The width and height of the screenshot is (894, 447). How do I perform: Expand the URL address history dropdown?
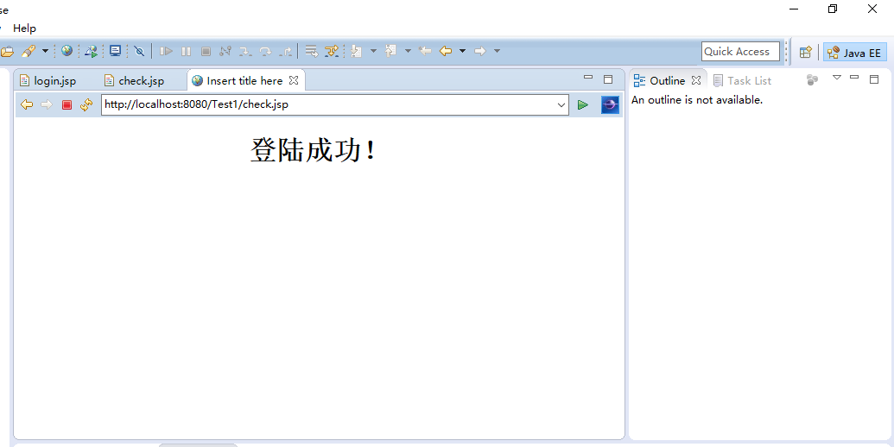pos(561,104)
